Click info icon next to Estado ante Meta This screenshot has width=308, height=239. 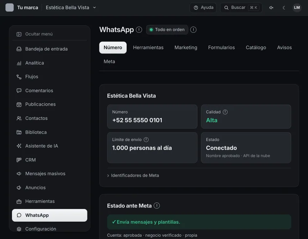click(x=157, y=206)
